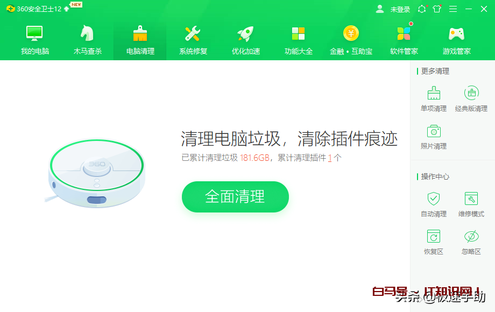Select the 电脑清理 tab
This screenshot has height=312, width=495.
140,40
